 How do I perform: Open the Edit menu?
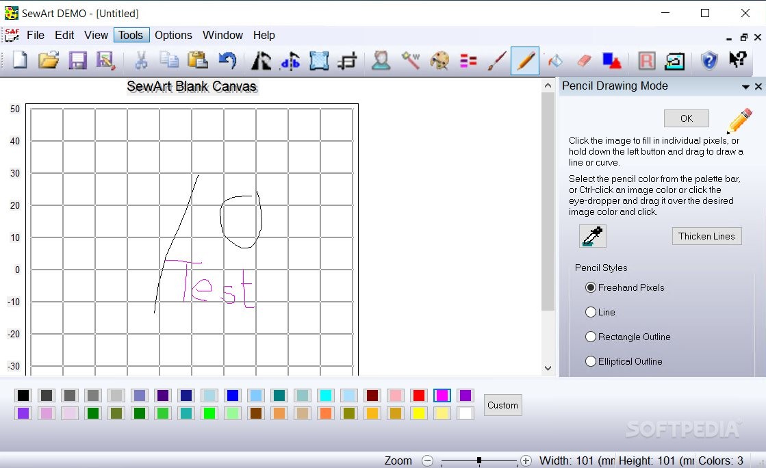click(64, 35)
